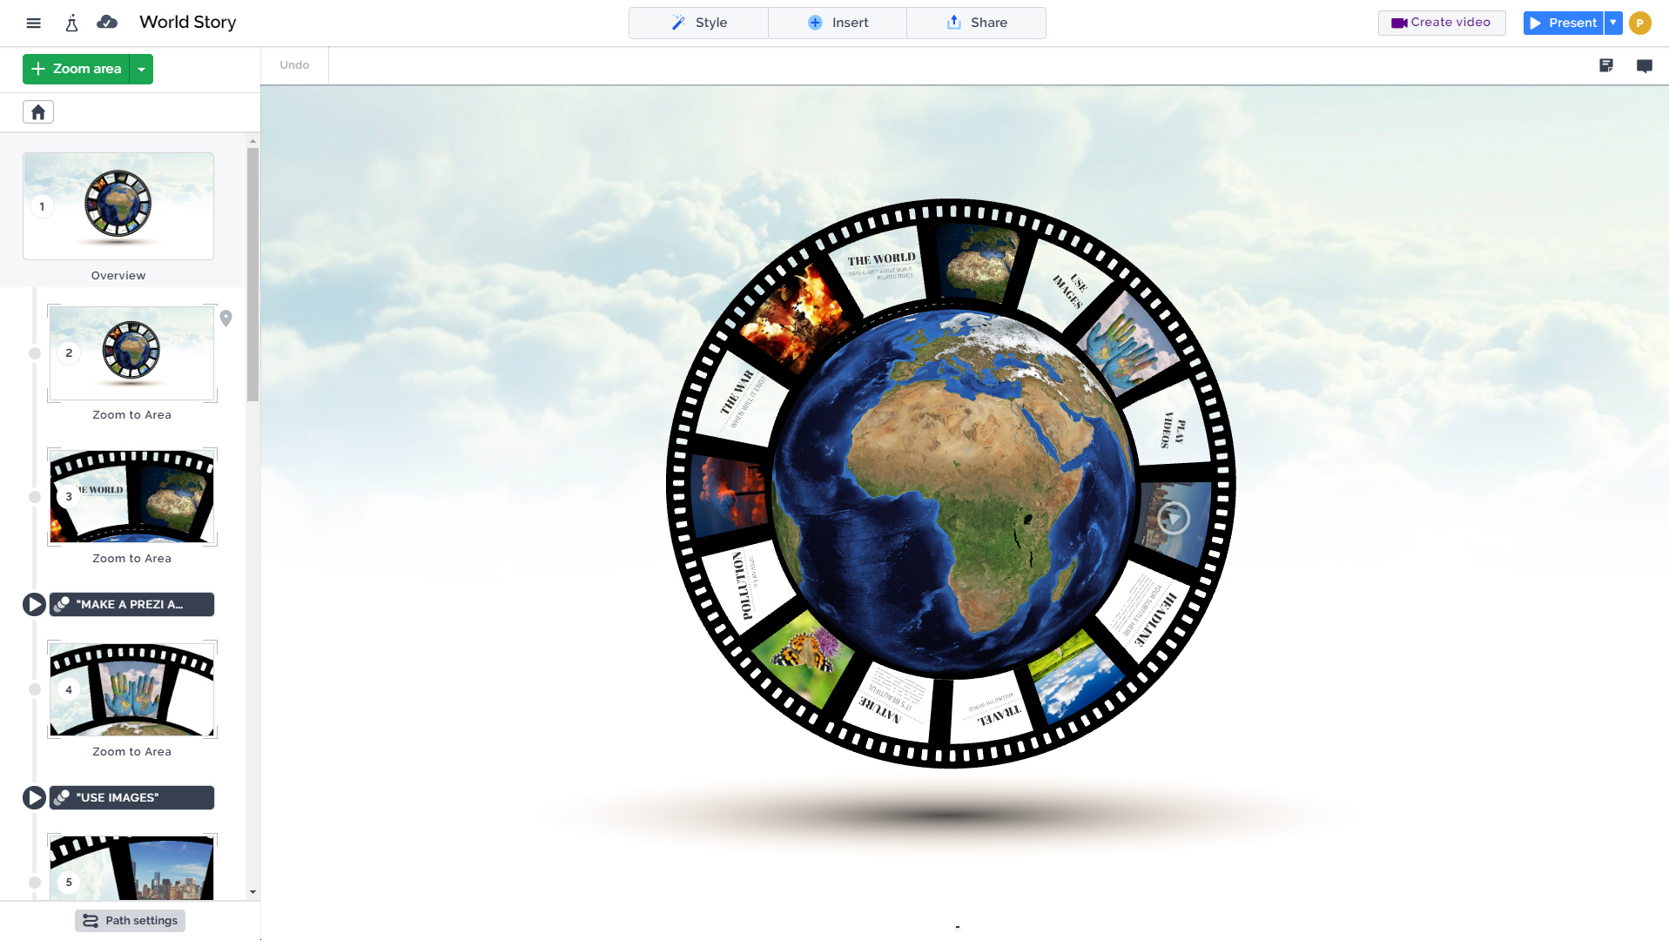
Task: Return to Overview with the home icon
Action: click(37, 111)
